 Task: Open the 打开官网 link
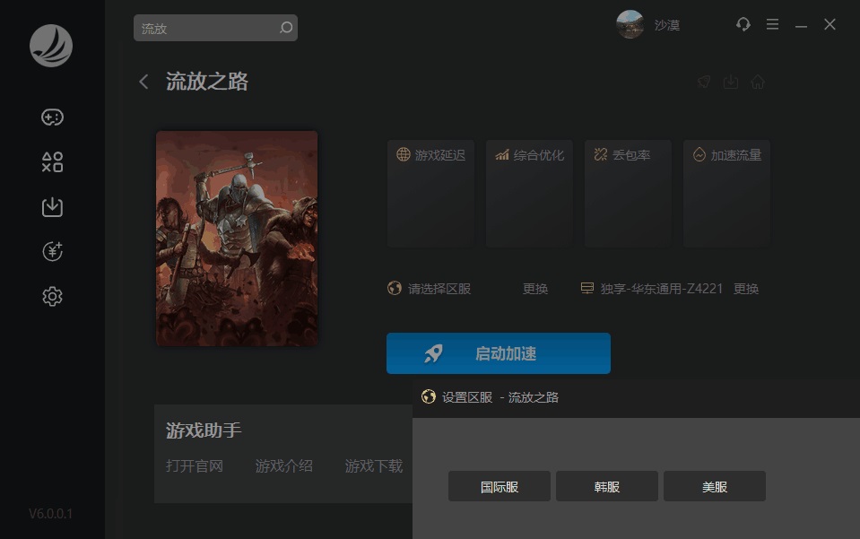coord(195,466)
